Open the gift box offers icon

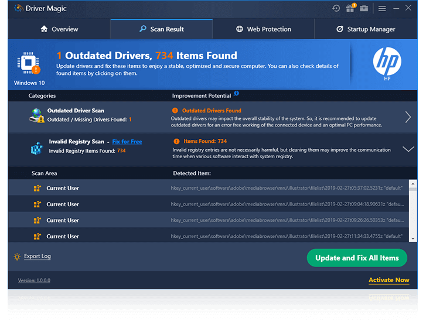pos(351,8)
